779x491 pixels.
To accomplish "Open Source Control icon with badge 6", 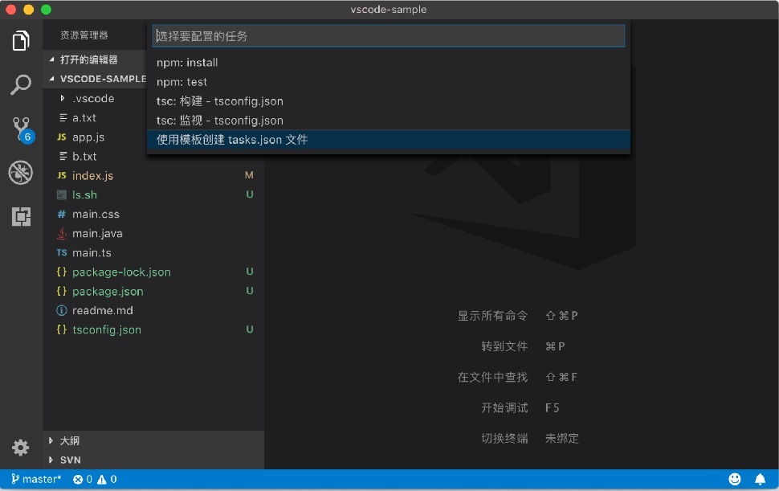I will click(x=22, y=129).
